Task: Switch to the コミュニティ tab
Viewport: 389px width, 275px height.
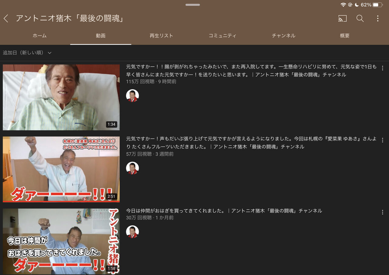Action: point(222,36)
